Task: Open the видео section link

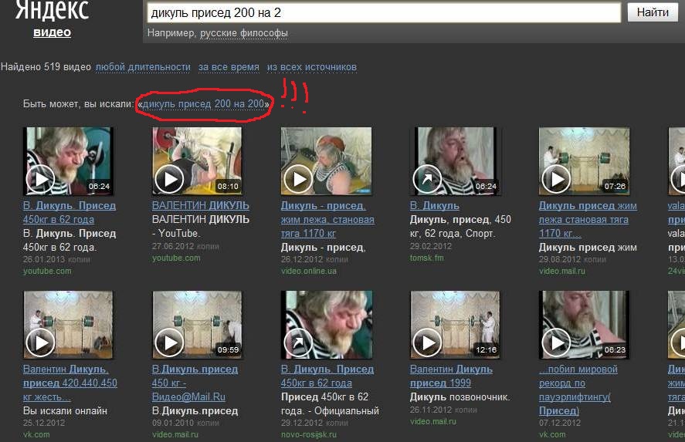Action: pos(52,32)
